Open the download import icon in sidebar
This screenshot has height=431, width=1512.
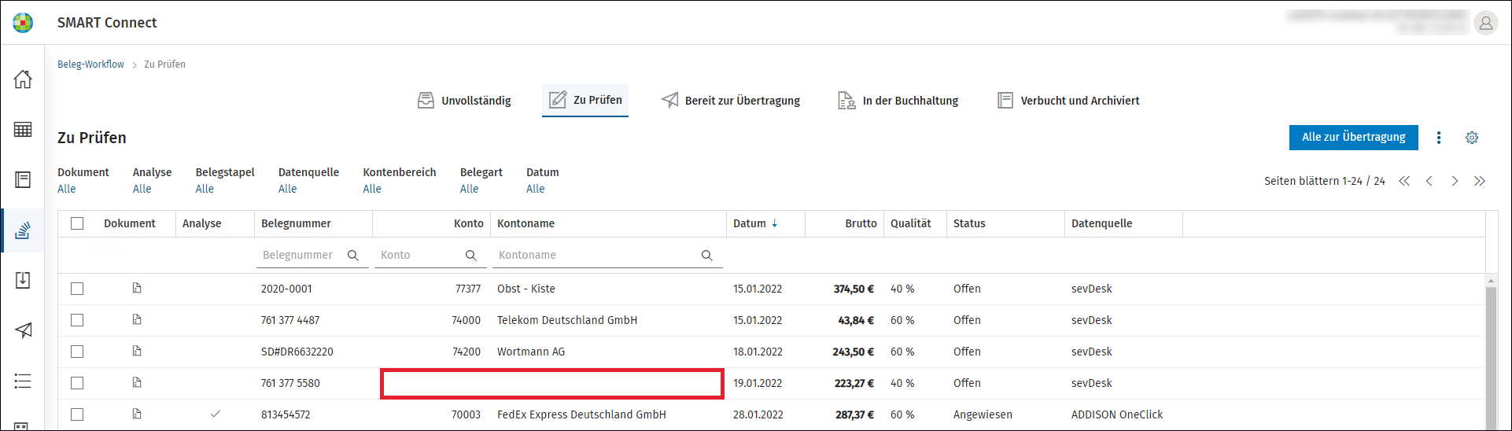(x=23, y=280)
